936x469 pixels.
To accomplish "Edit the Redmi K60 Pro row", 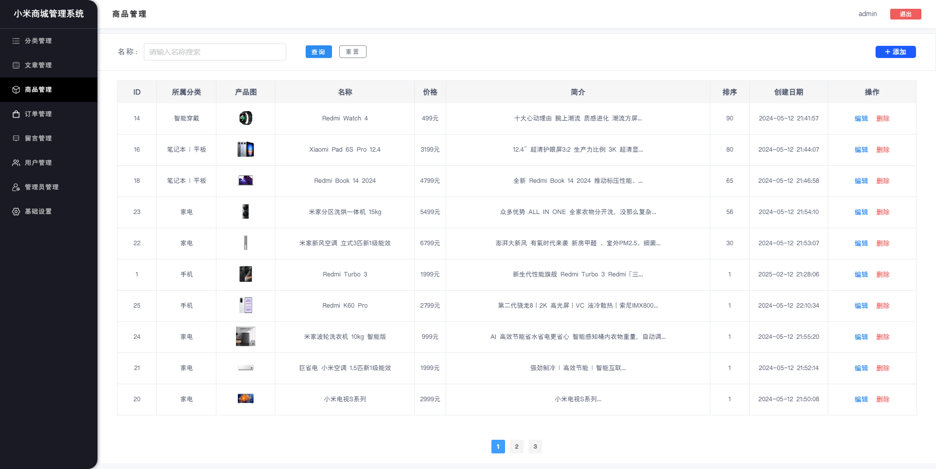I will (x=861, y=306).
